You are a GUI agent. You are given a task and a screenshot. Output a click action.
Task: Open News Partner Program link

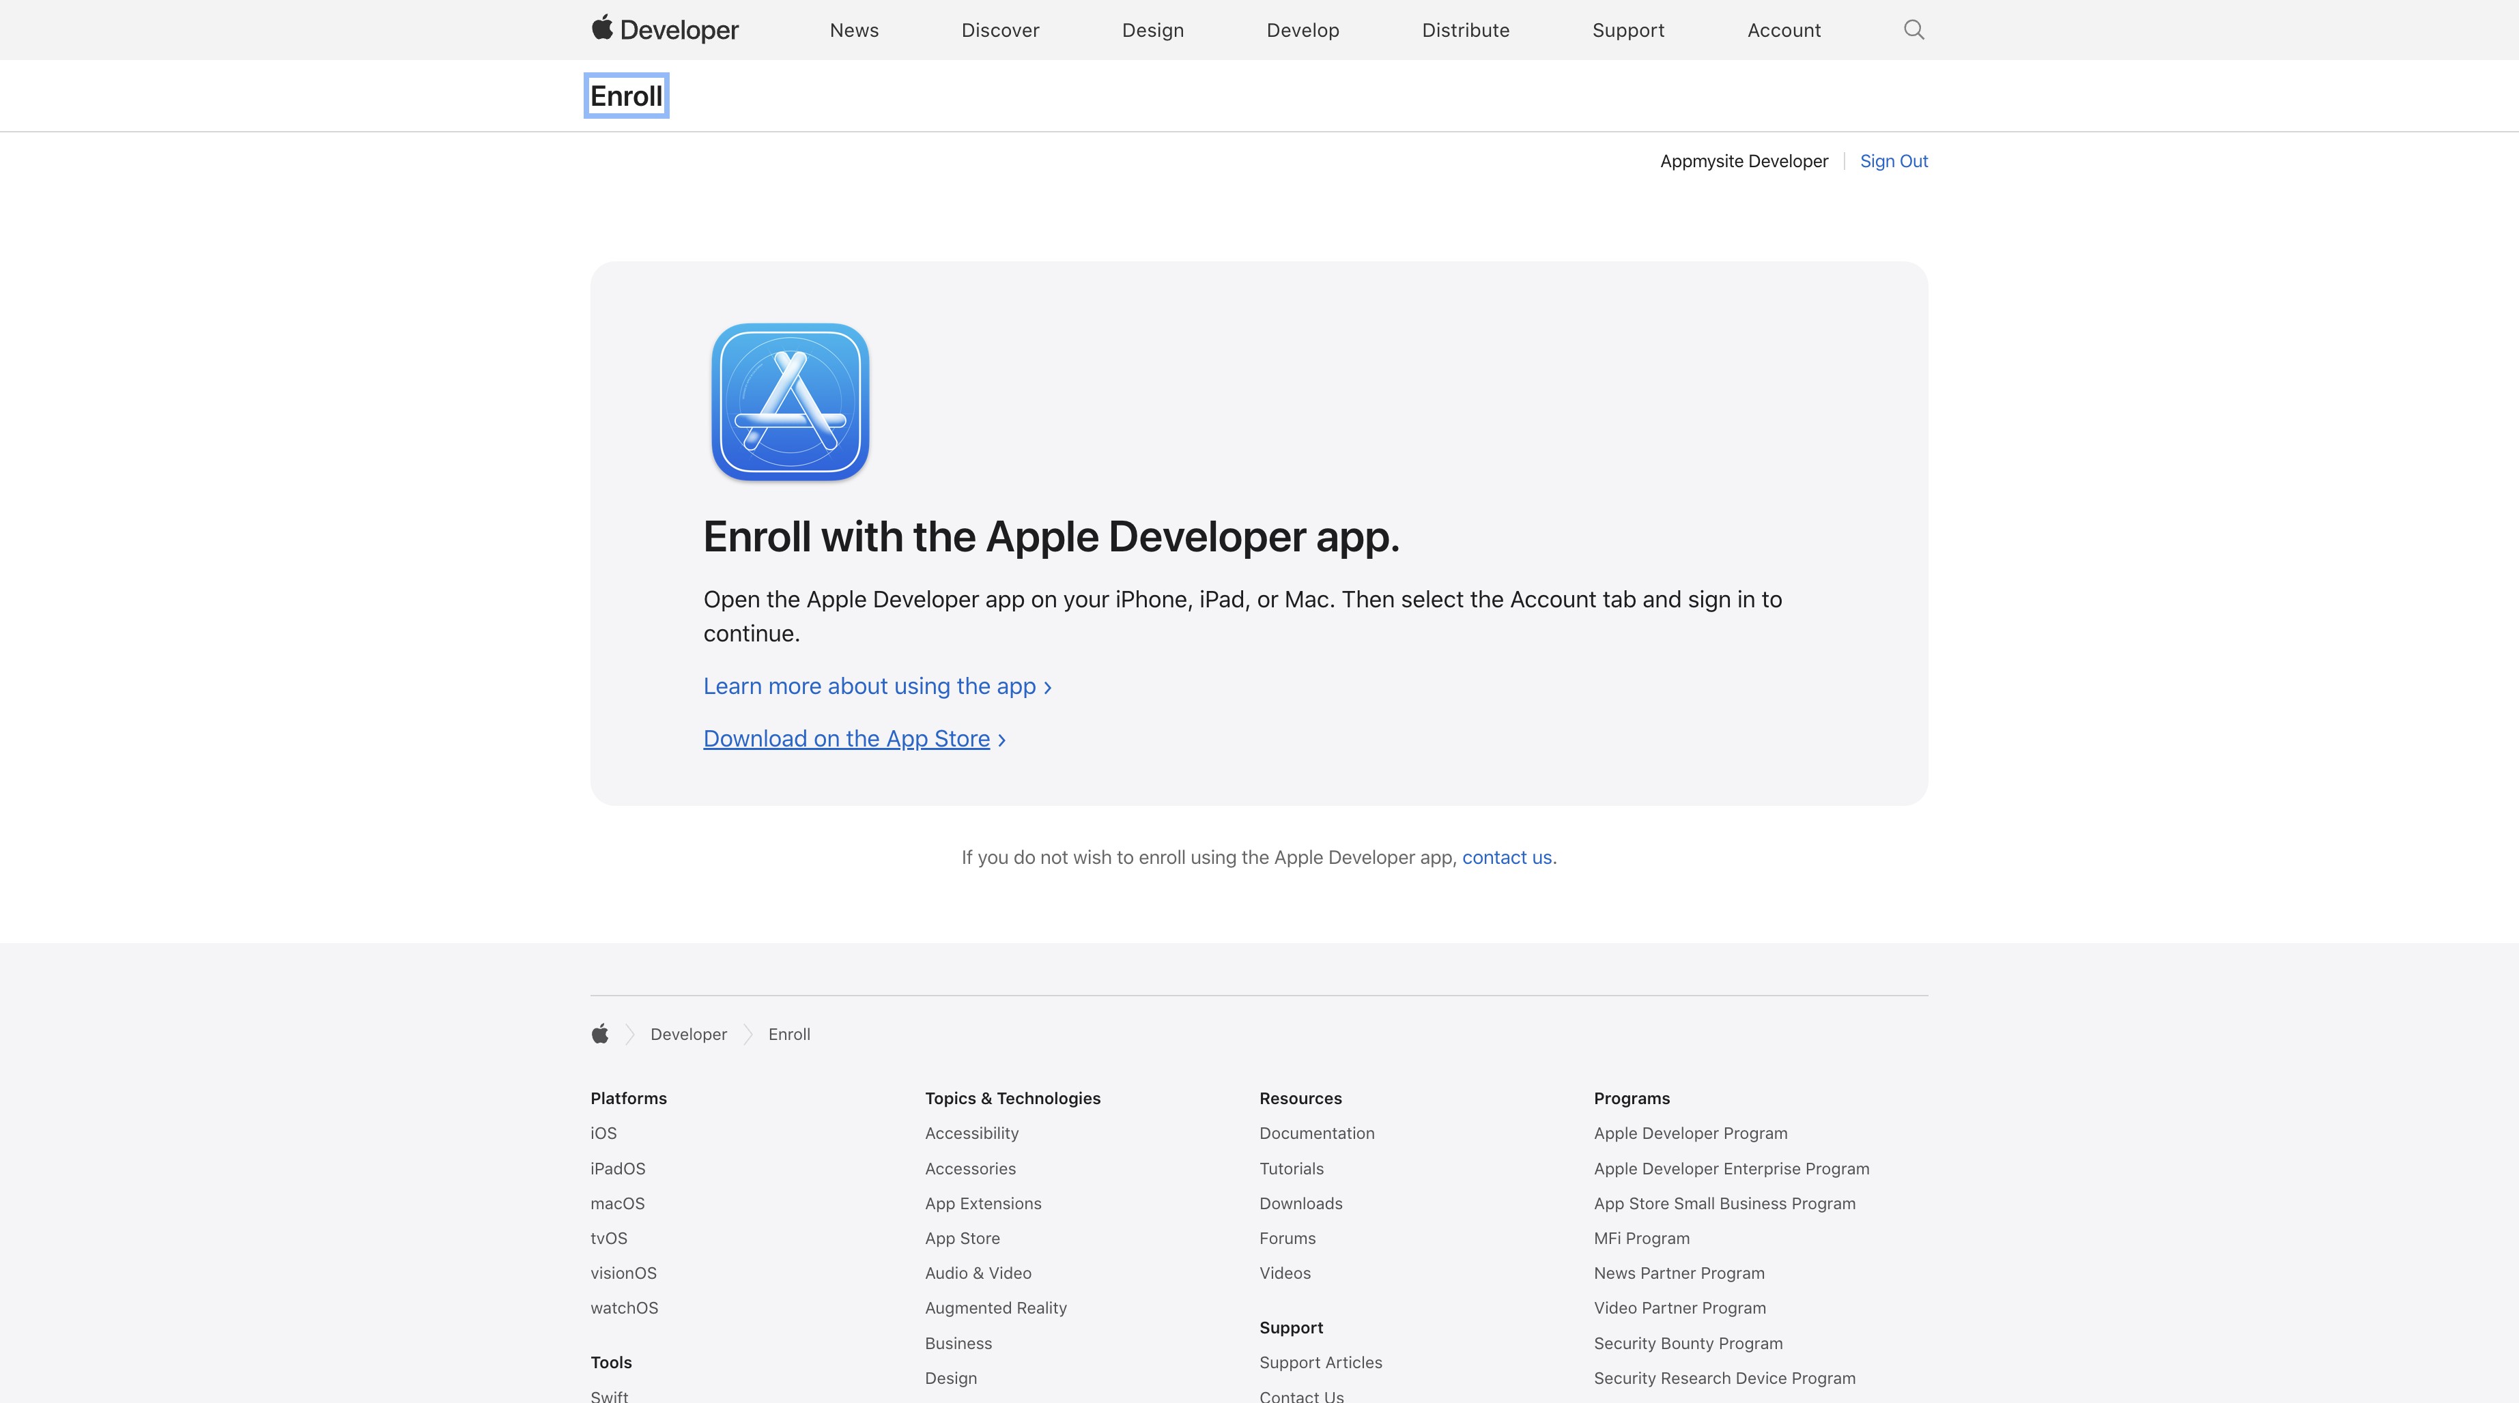(1679, 1273)
